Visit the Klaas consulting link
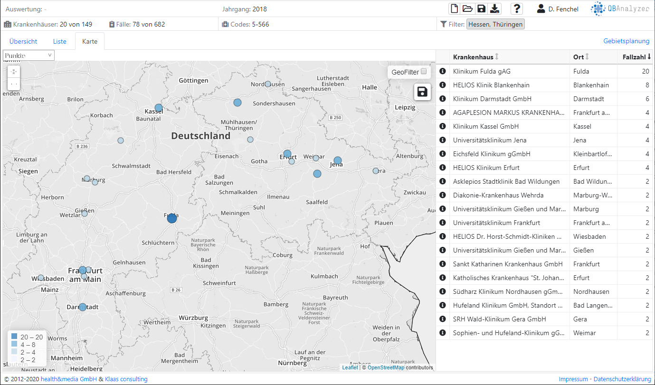Viewport: 655px width, 385px height. 126,379
